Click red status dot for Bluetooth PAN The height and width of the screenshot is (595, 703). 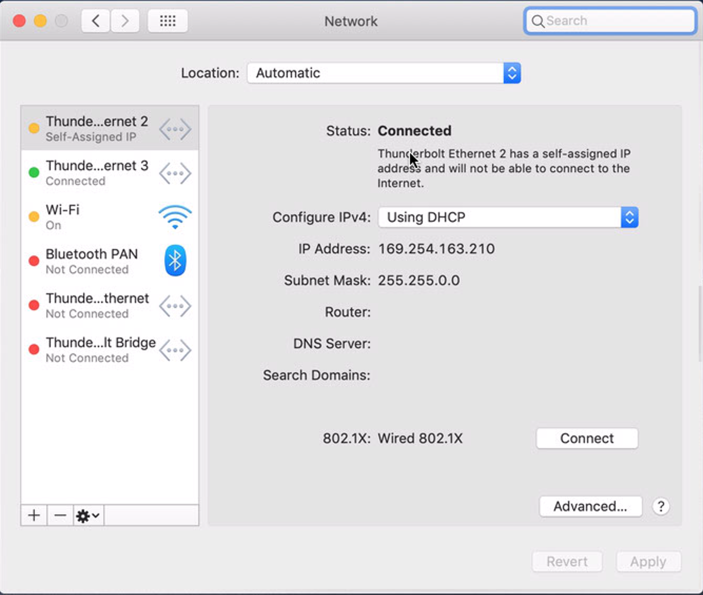coord(34,261)
